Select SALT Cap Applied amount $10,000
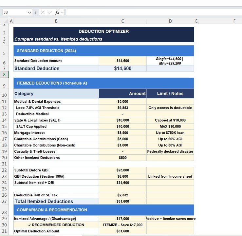 click(x=122, y=127)
